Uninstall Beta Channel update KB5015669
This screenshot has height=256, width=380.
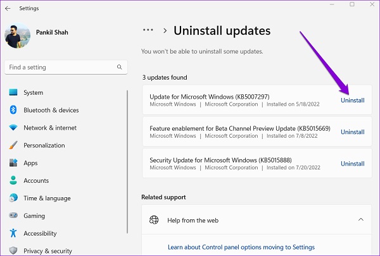click(x=353, y=132)
